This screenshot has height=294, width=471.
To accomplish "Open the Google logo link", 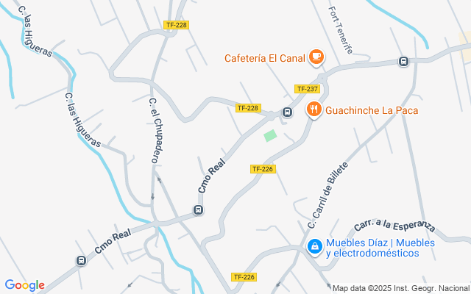I will coord(24,285).
